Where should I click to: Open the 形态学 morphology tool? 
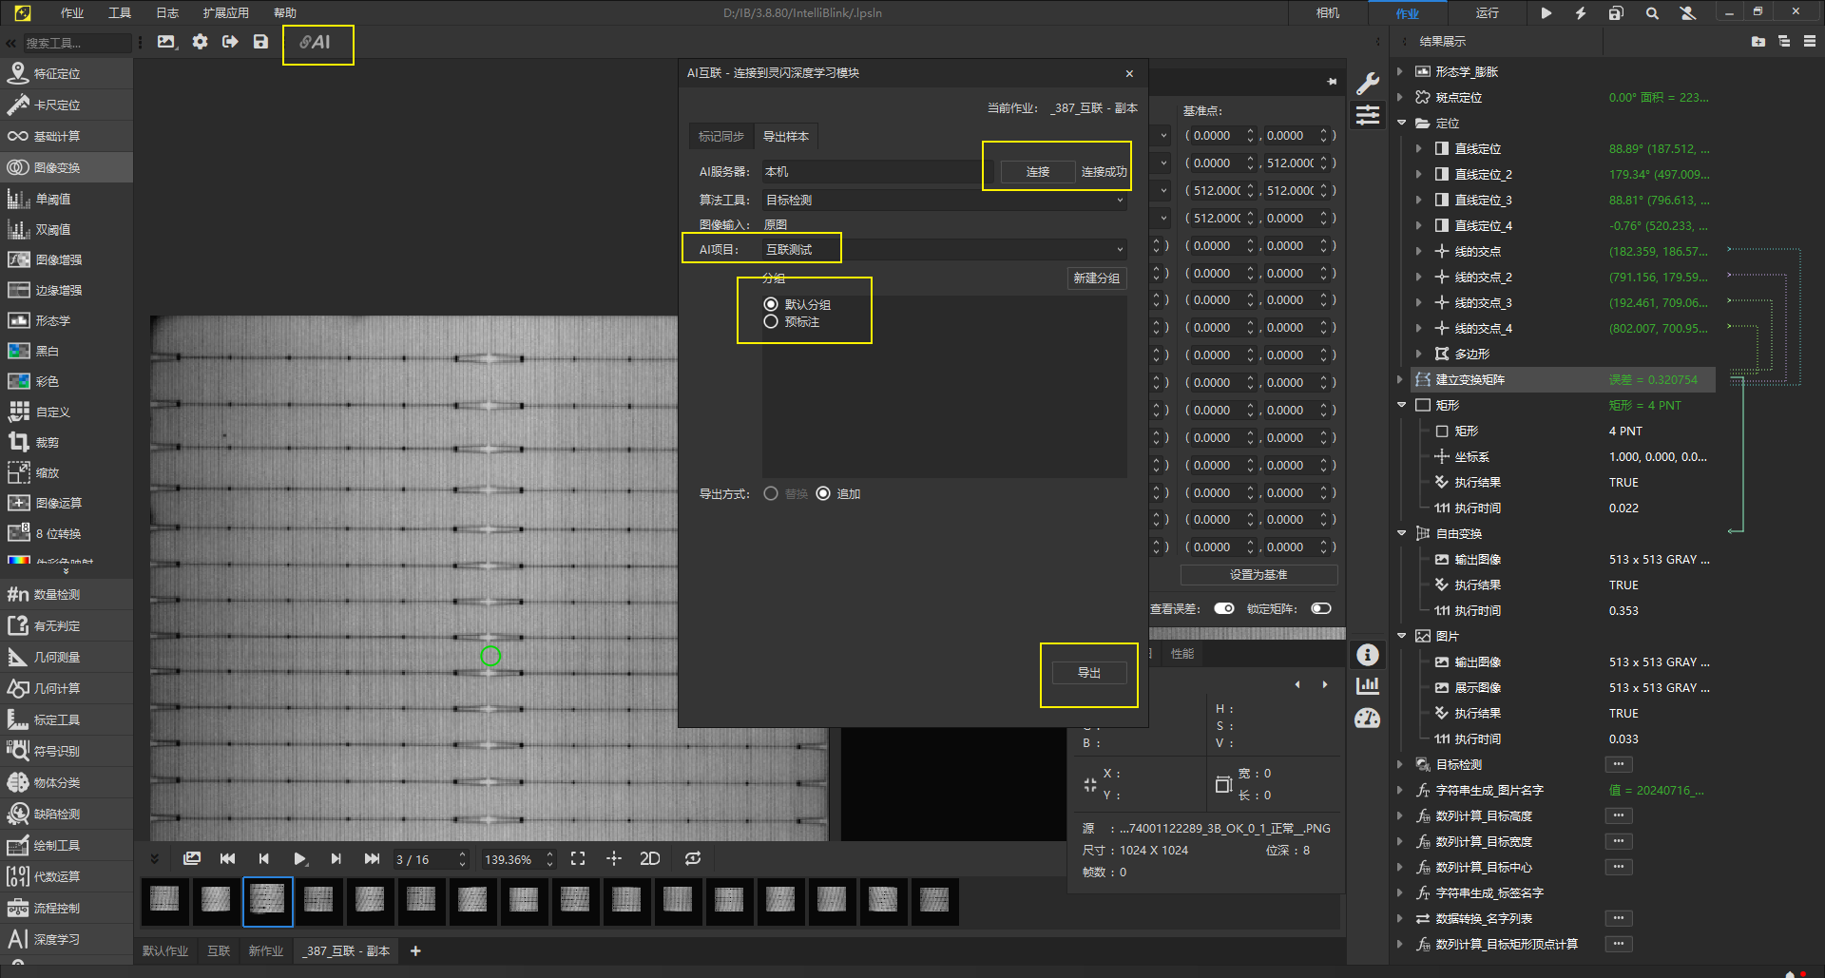tap(52, 321)
